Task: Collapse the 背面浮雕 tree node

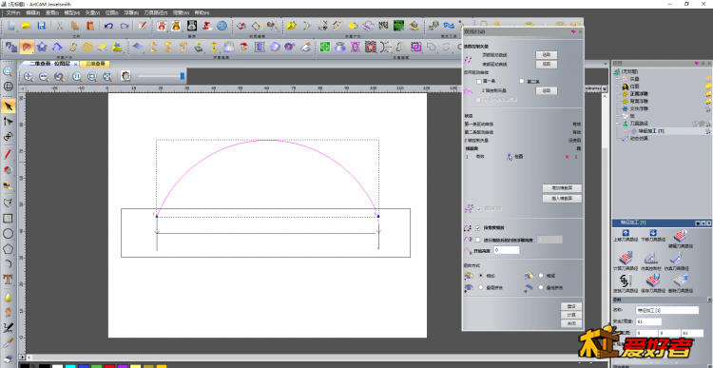Action: [x=618, y=102]
